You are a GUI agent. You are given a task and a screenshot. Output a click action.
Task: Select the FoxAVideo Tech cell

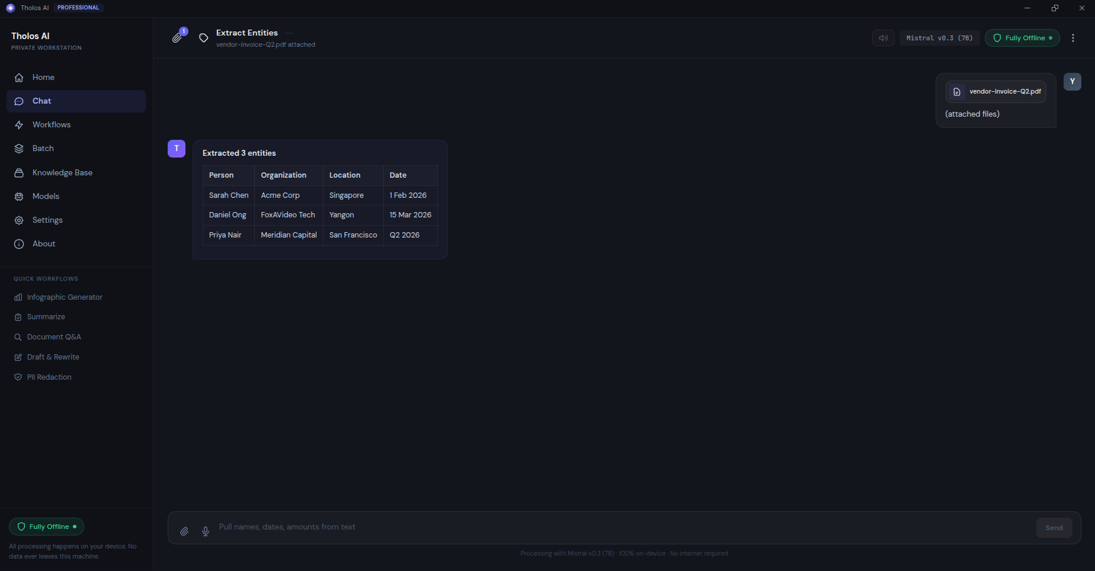click(289, 215)
